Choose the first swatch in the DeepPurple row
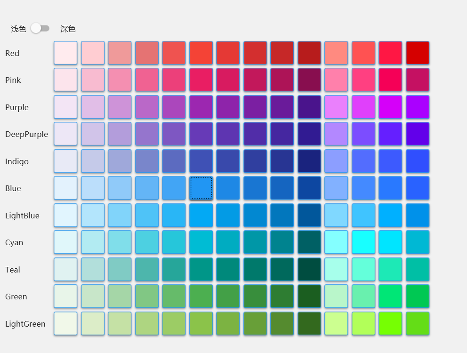 [65, 134]
